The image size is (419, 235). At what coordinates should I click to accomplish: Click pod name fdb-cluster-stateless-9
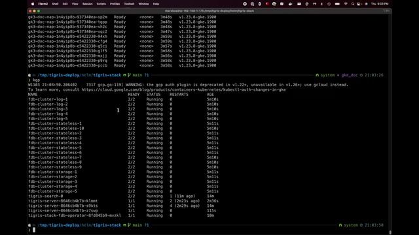coord(55,167)
